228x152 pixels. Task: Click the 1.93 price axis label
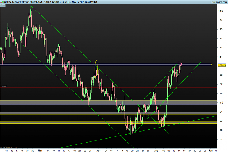[220, 30]
